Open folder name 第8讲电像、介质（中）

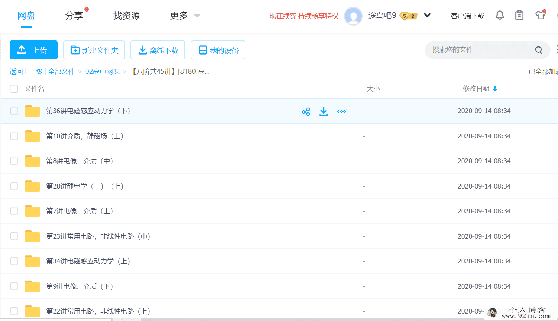pos(80,161)
